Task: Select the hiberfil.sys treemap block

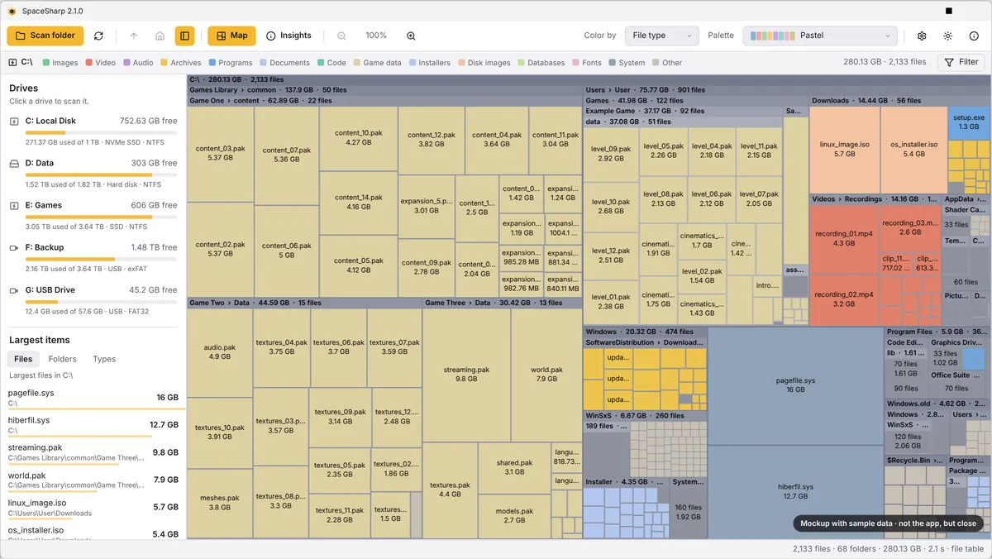Action: pos(796,491)
